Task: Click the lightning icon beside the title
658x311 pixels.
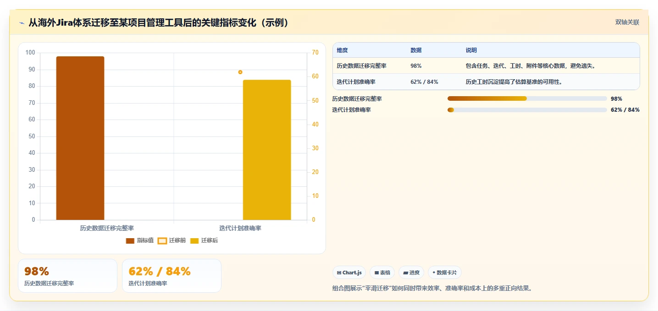Action: (x=22, y=23)
